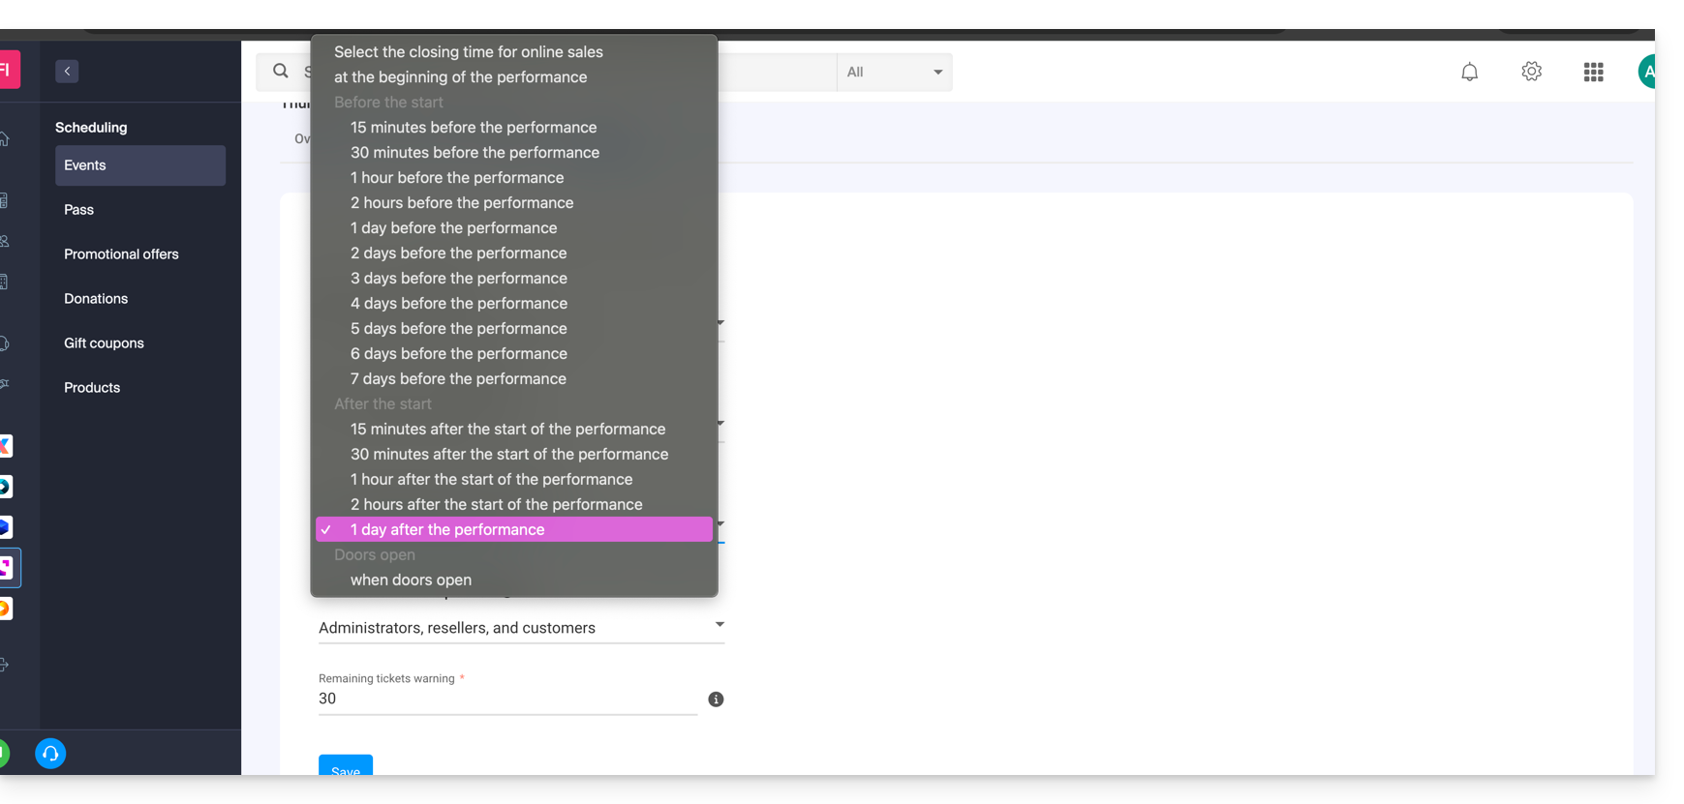Open the support headset chat icon

click(50, 753)
